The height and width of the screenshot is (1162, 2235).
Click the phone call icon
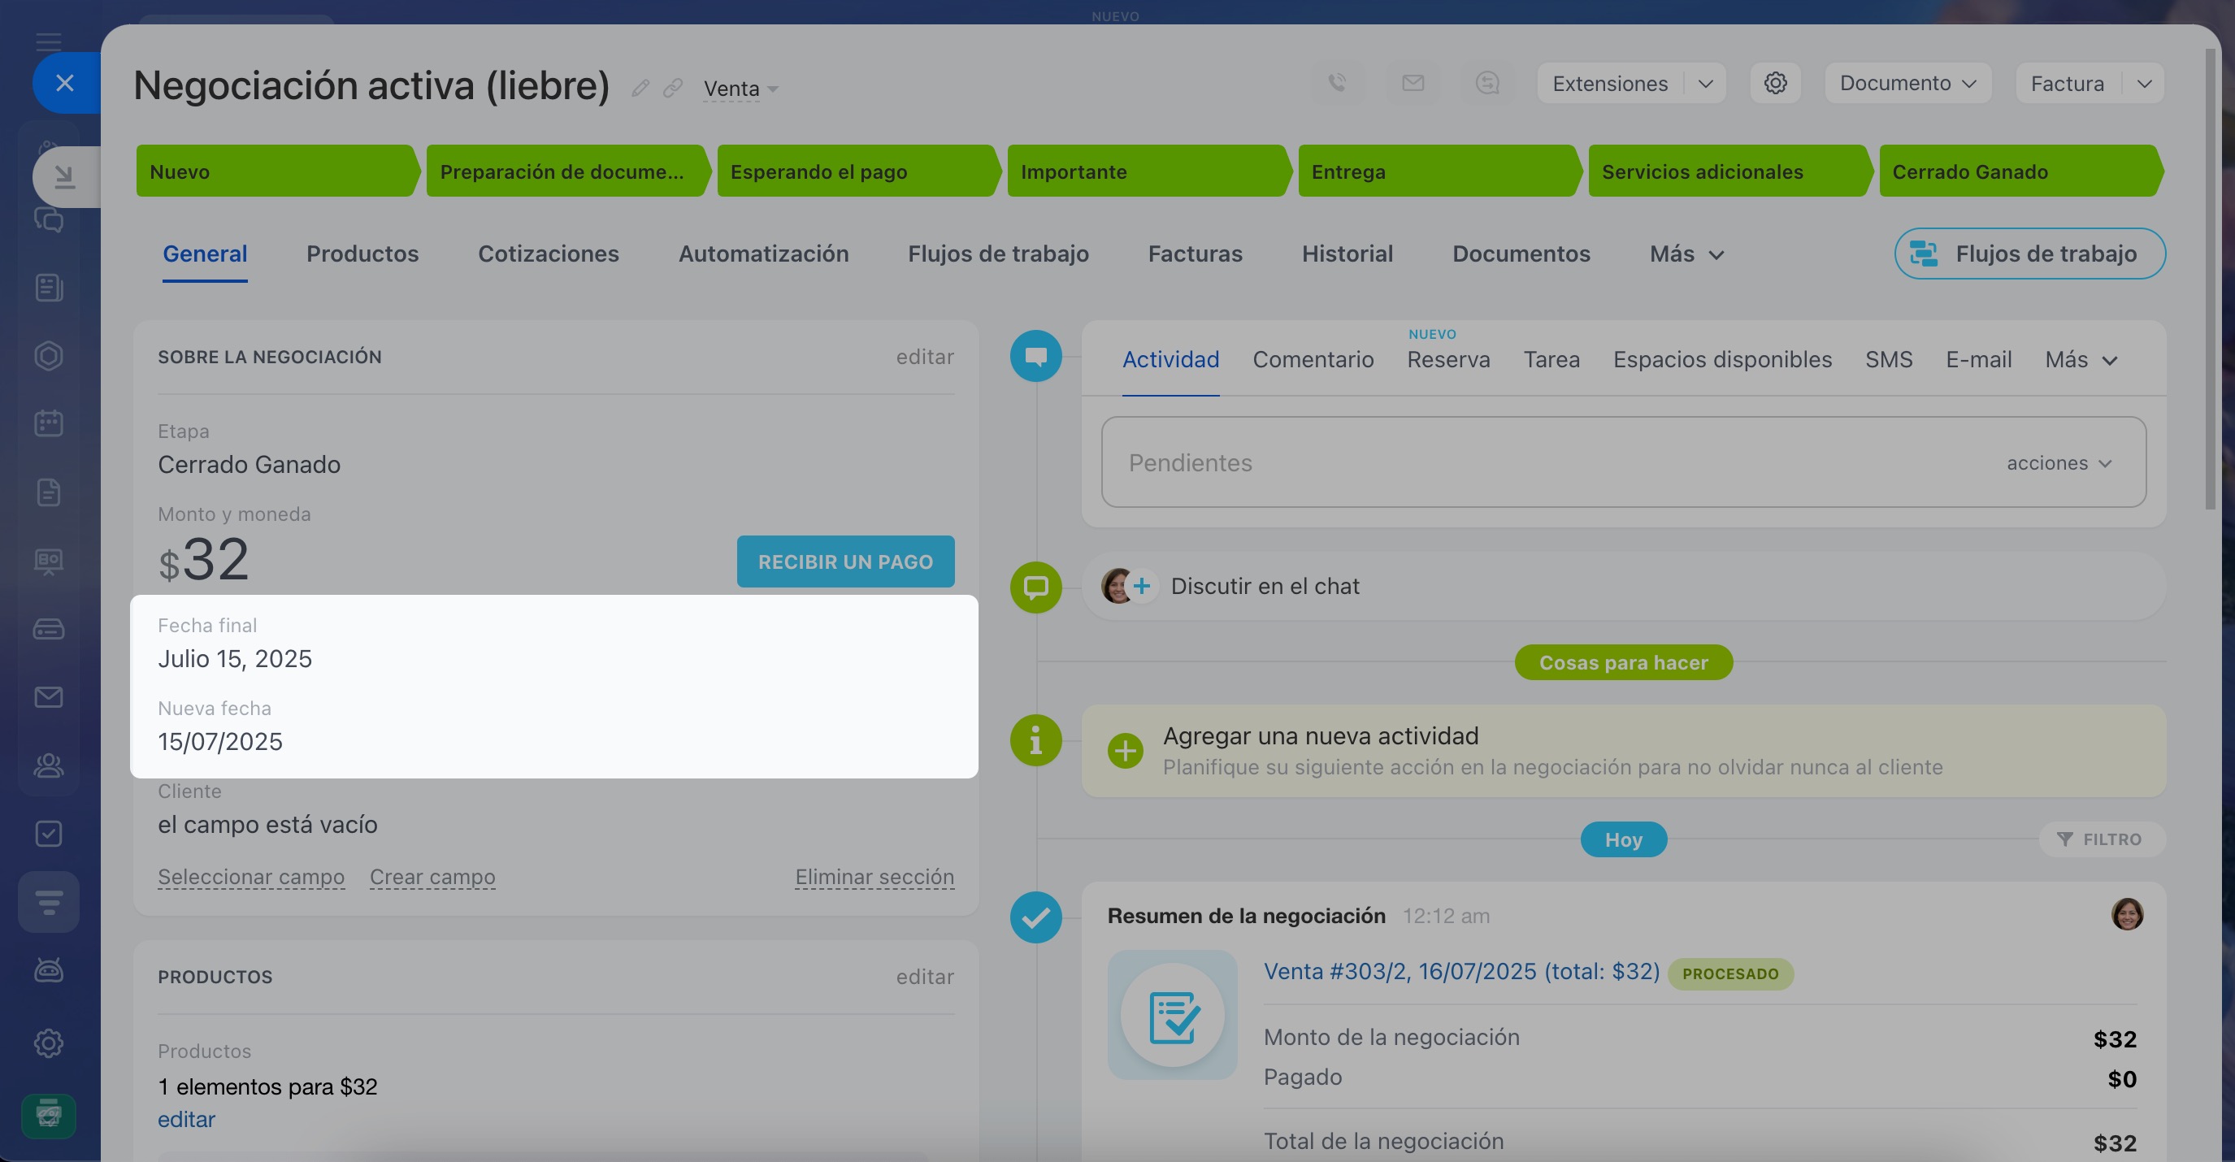1337,83
